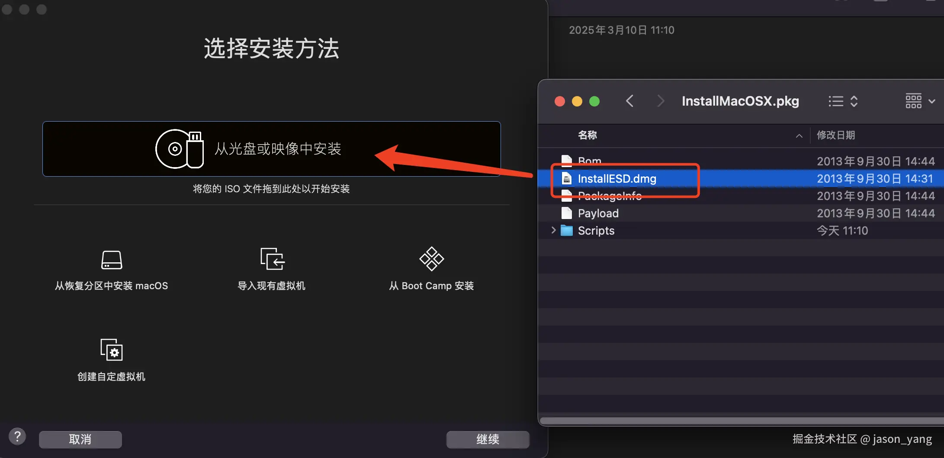Zoom the InstallMacOSX.pkg Finder window
The image size is (944, 458).
[x=594, y=101]
